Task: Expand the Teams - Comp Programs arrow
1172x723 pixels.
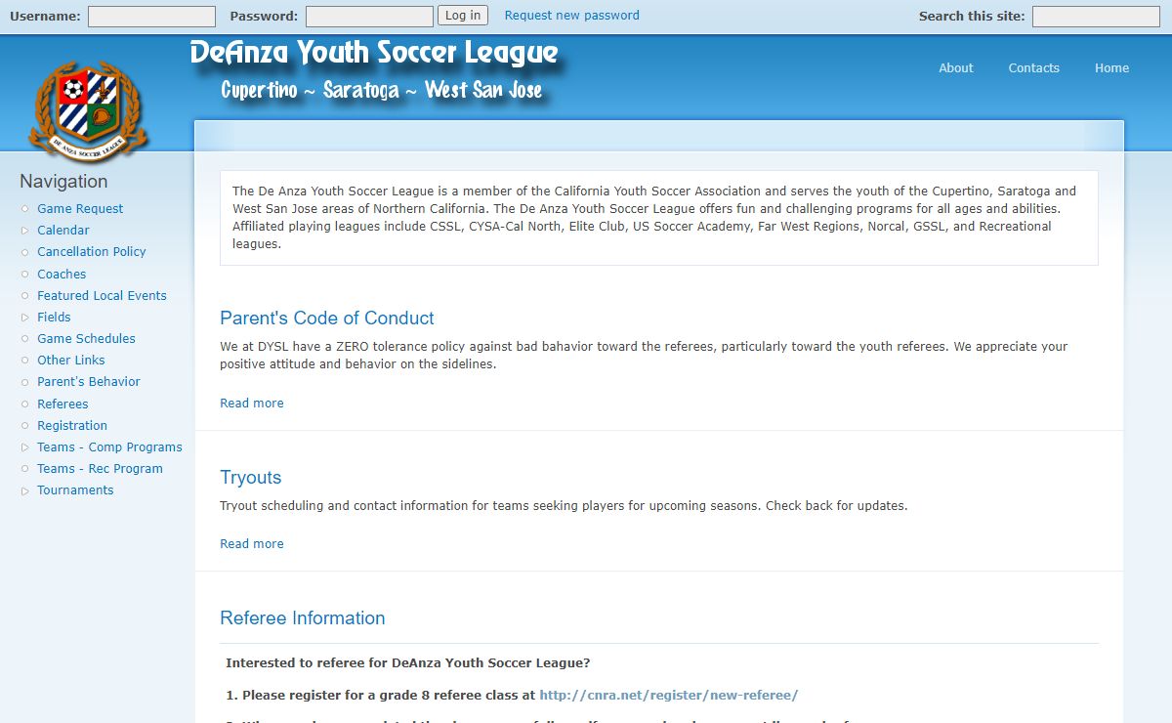Action: (25, 447)
